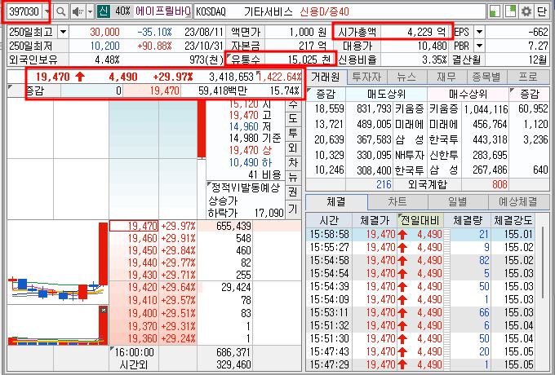
Task: Click the 40% margin rate badge
Action: pyautogui.click(x=122, y=11)
